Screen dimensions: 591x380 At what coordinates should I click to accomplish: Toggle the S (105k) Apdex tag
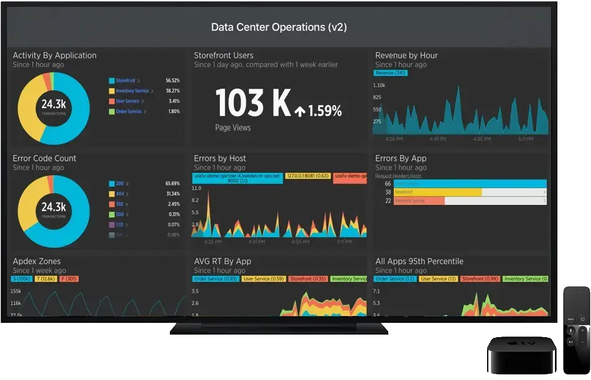pyautogui.click(x=22, y=279)
